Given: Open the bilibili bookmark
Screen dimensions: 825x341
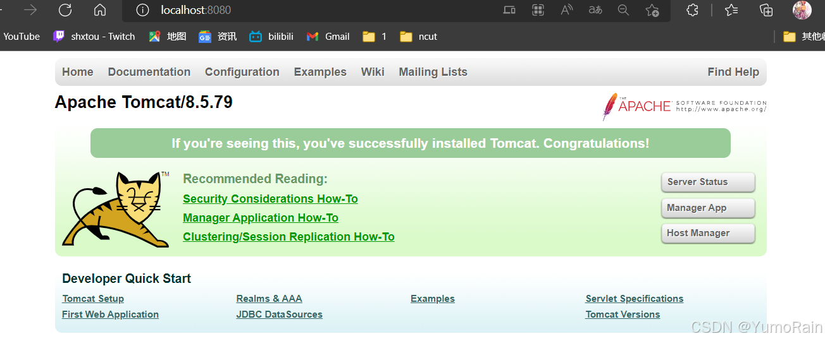Looking at the screenshot, I should (271, 37).
